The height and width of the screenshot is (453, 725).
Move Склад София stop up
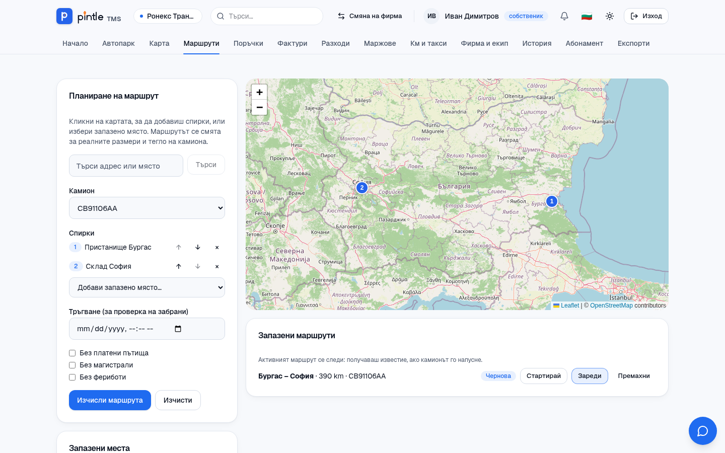tap(179, 266)
